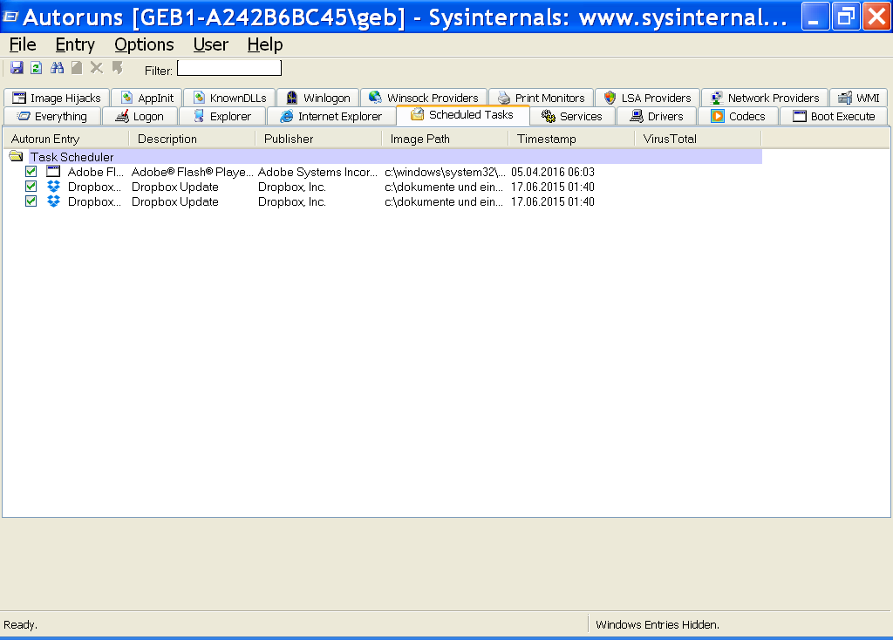The width and height of the screenshot is (893, 640).
Task: Switch to the Network Providers tab
Action: [765, 98]
